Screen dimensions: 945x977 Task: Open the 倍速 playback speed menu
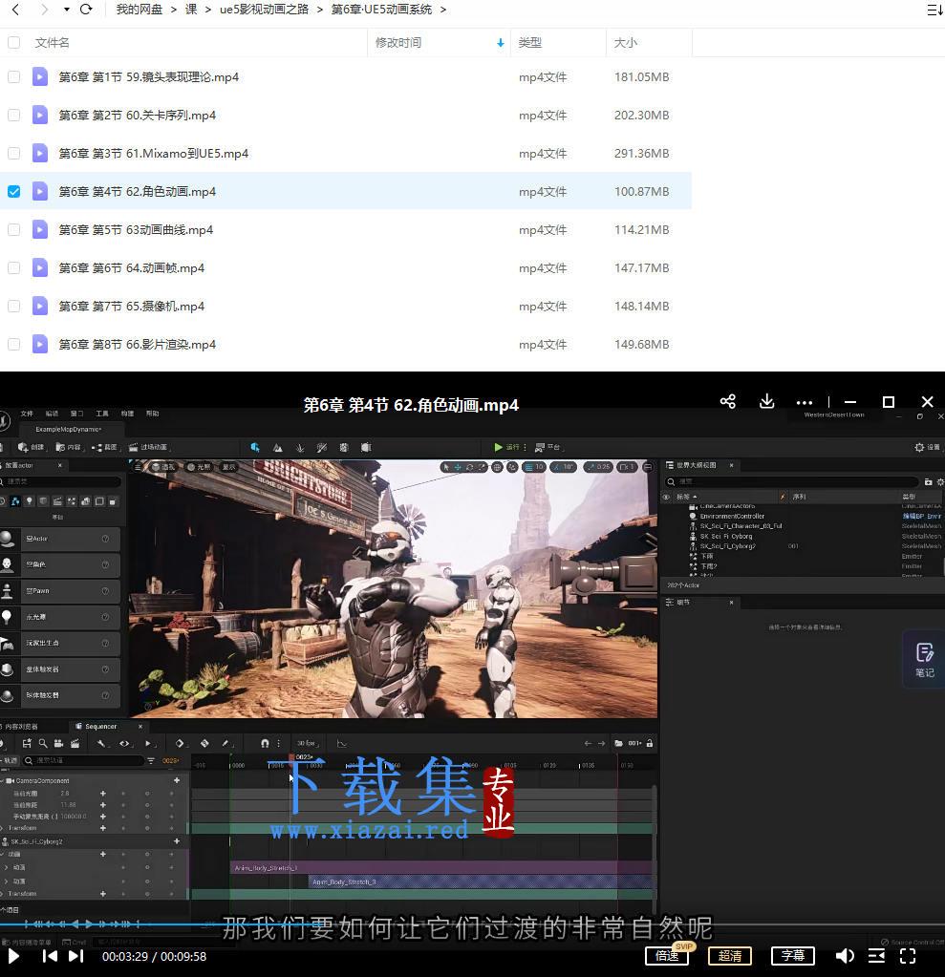[x=667, y=955]
